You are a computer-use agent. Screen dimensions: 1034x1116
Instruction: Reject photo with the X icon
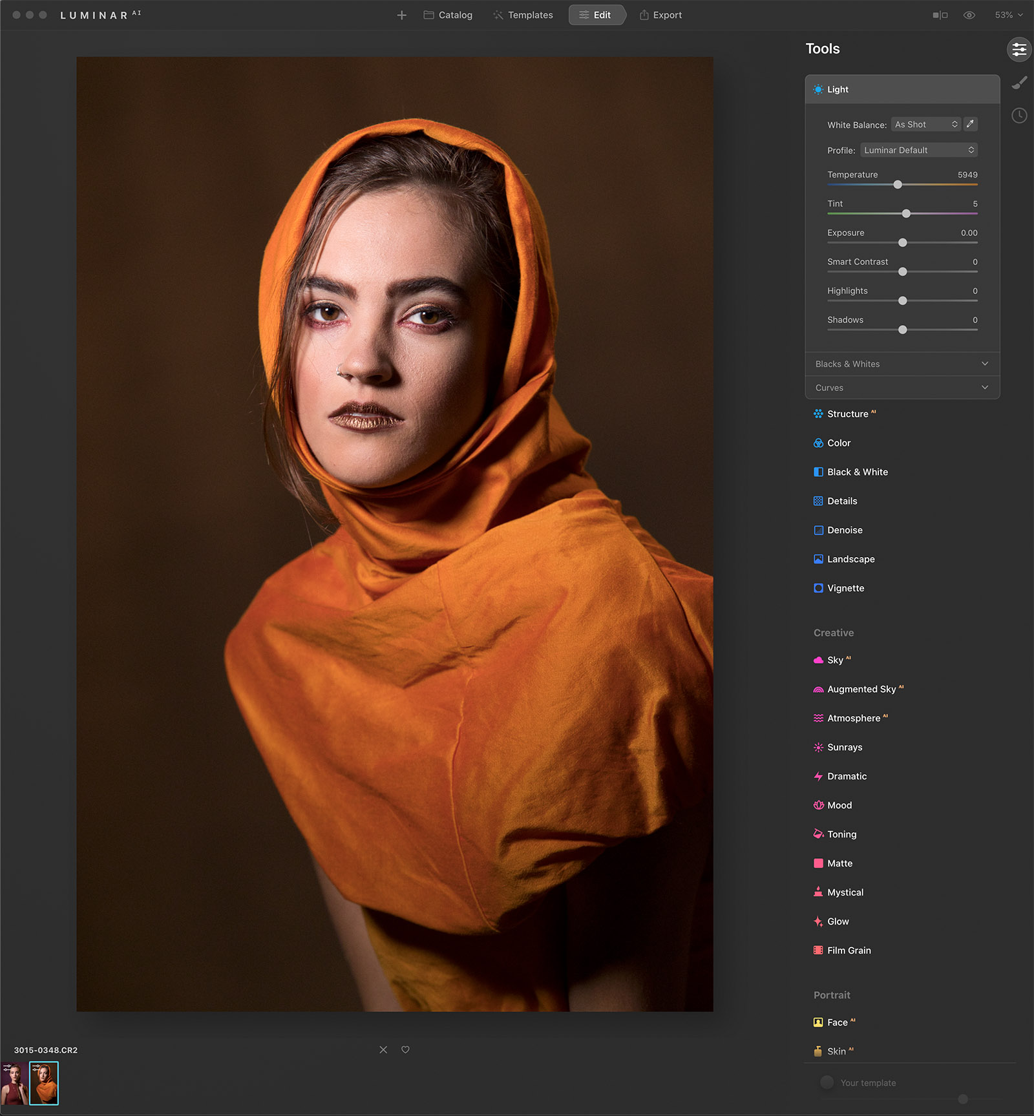pyautogui.click(x=383, y=1049)
